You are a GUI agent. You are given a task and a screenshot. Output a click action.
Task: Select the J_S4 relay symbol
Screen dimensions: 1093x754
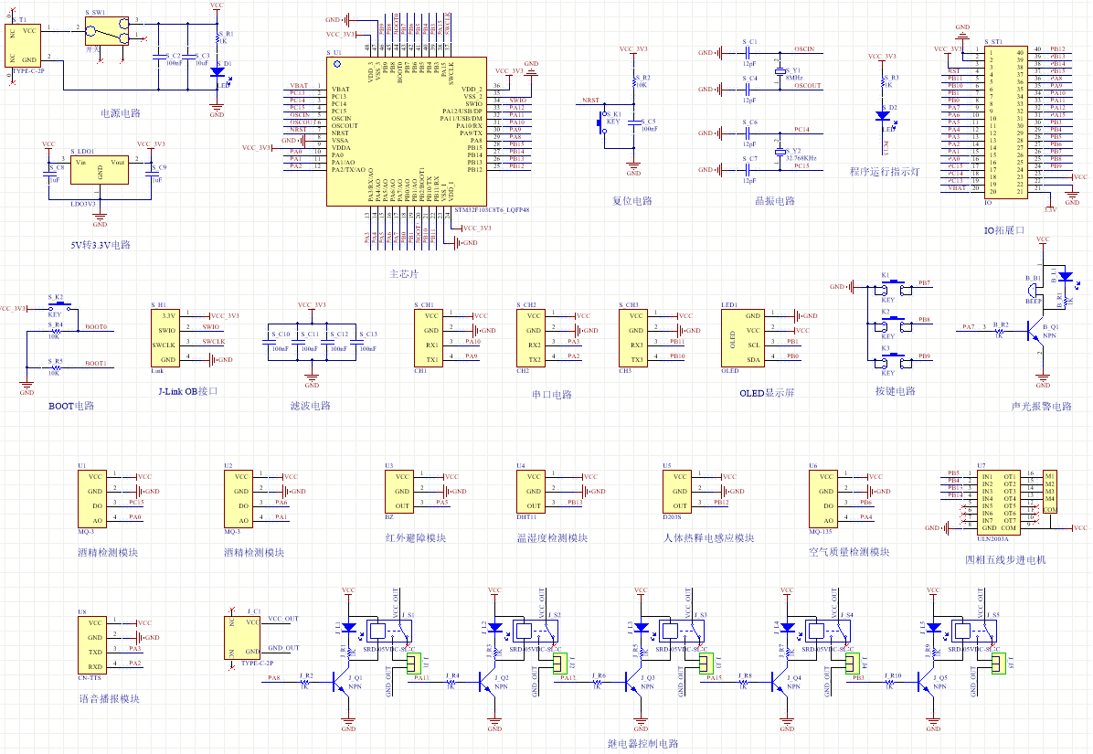tap(828, 631)
